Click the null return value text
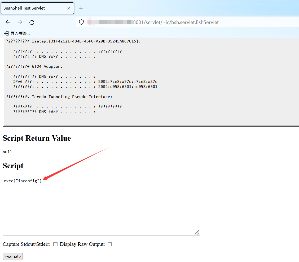This screenshot has height=262, width=299. point(7,152)
